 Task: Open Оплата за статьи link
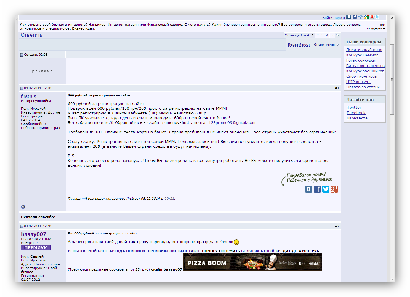pos(363,87)
